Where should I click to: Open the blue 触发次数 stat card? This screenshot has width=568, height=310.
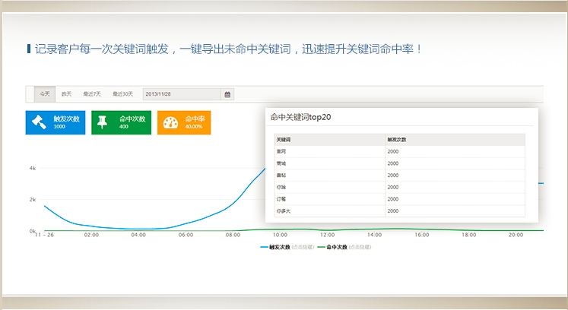tap(56, 122)
